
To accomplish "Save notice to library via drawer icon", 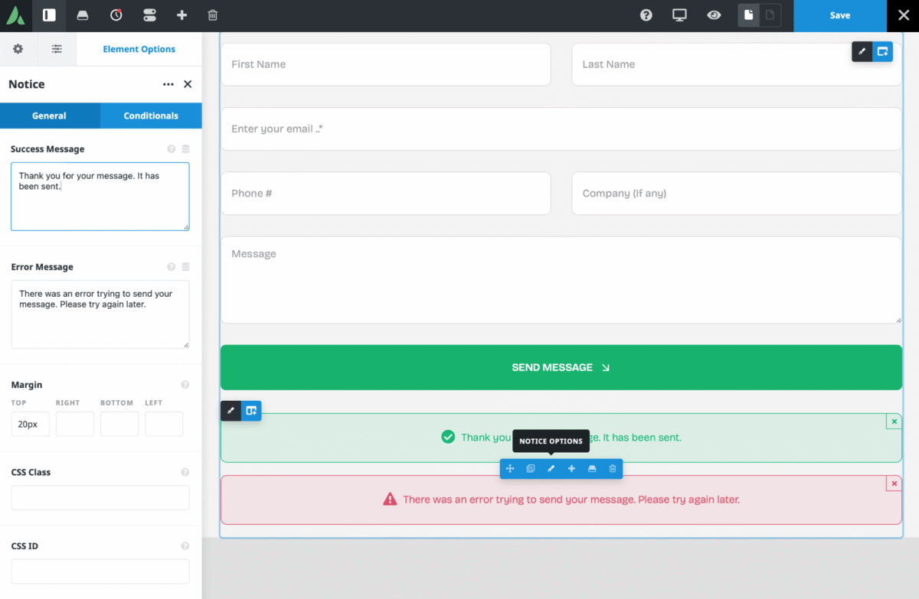I will (x=592, y=468).
